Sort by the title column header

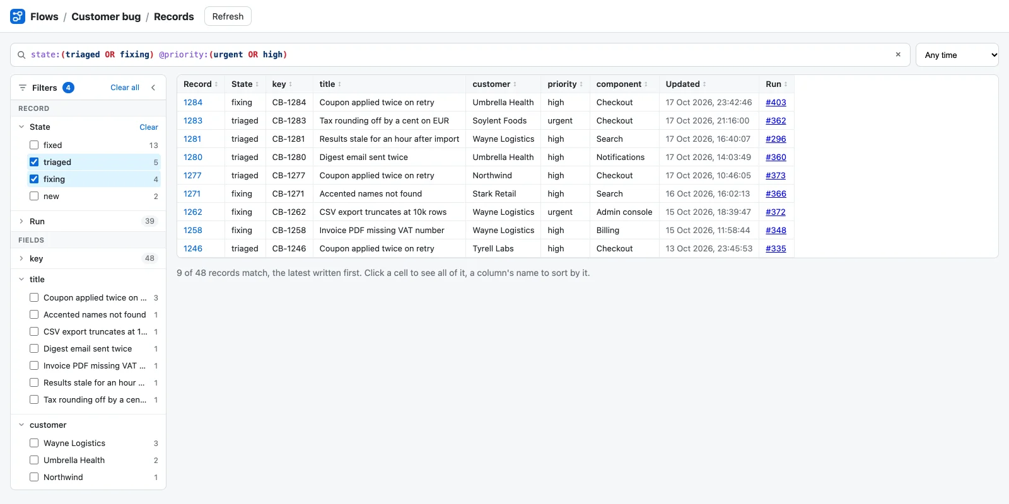330,84
